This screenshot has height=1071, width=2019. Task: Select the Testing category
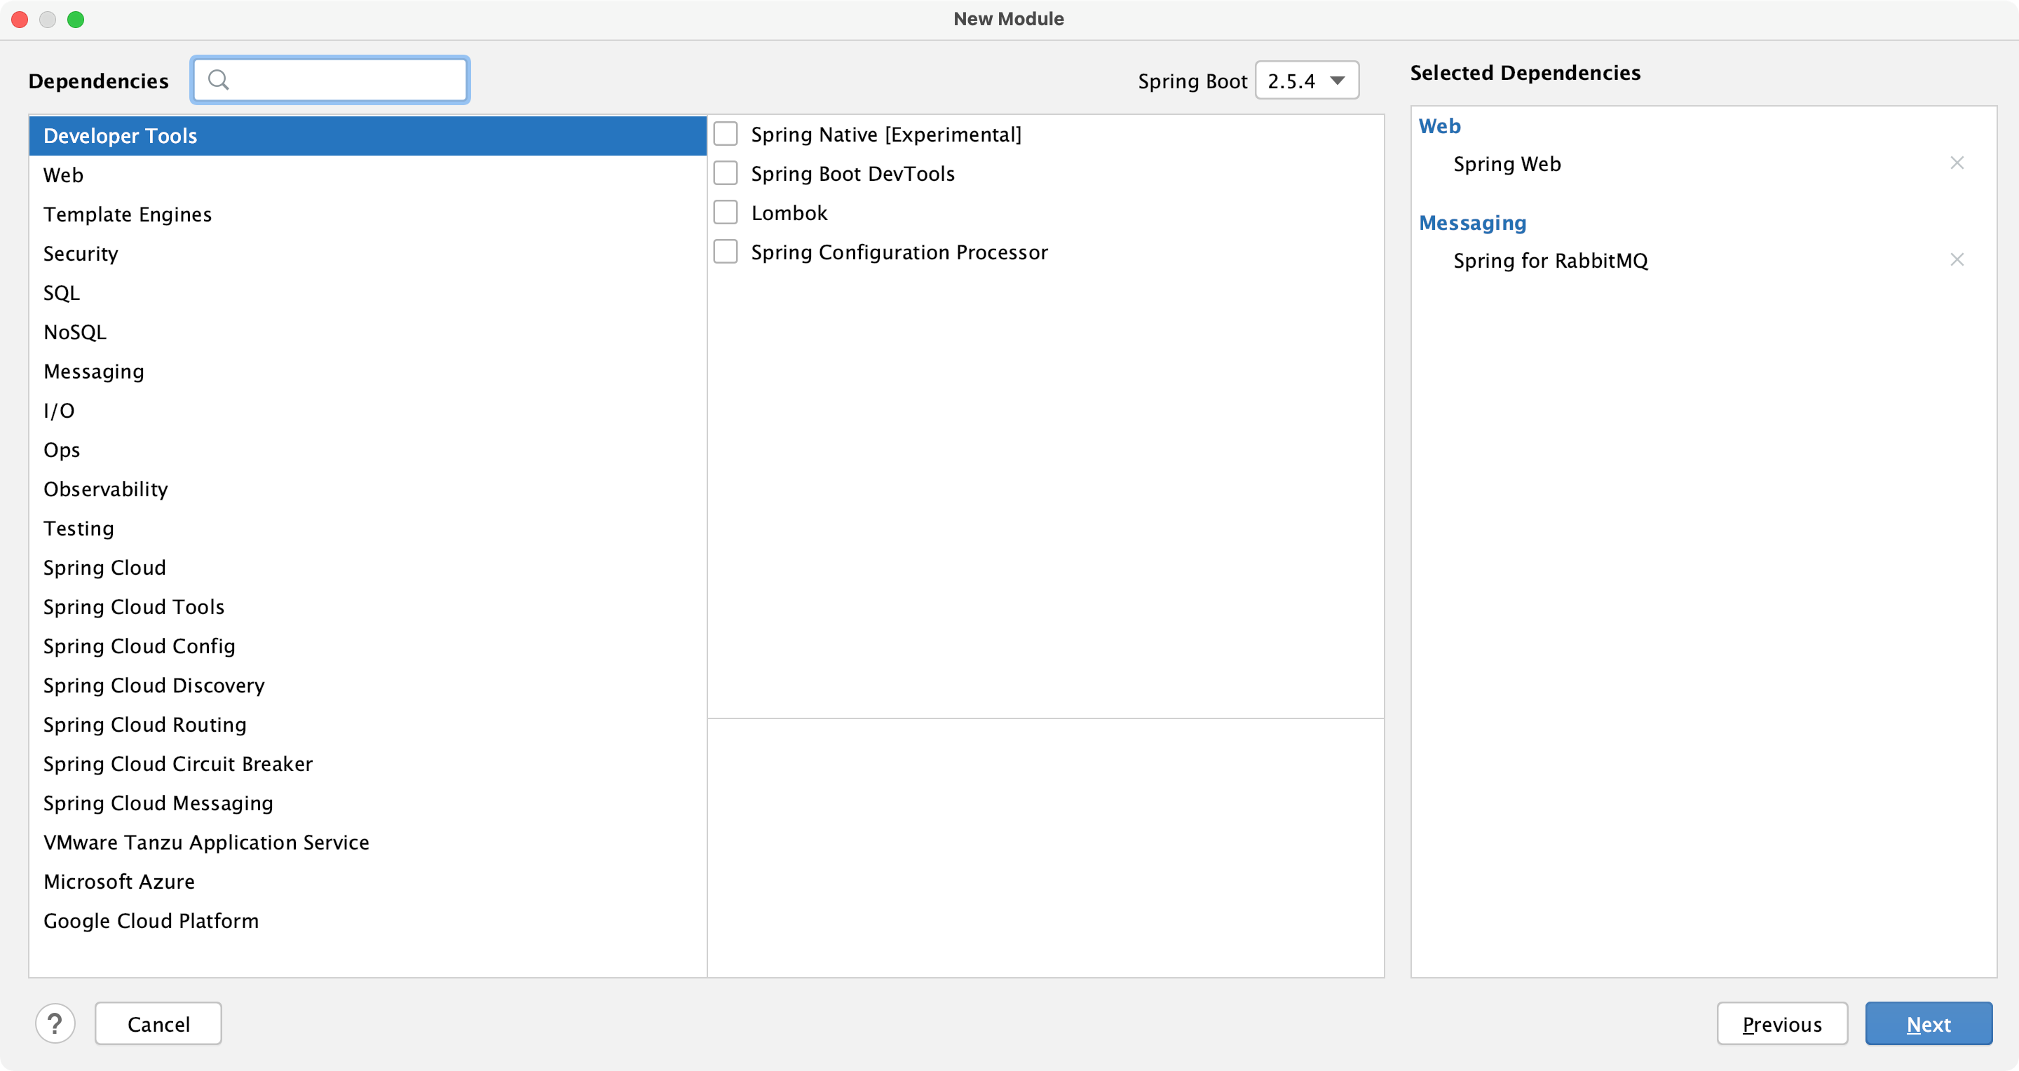tap(367, 527)
